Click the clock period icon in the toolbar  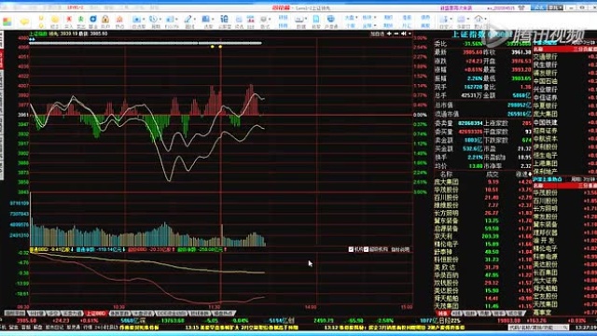pyautogui.click(x=153, y=19)
